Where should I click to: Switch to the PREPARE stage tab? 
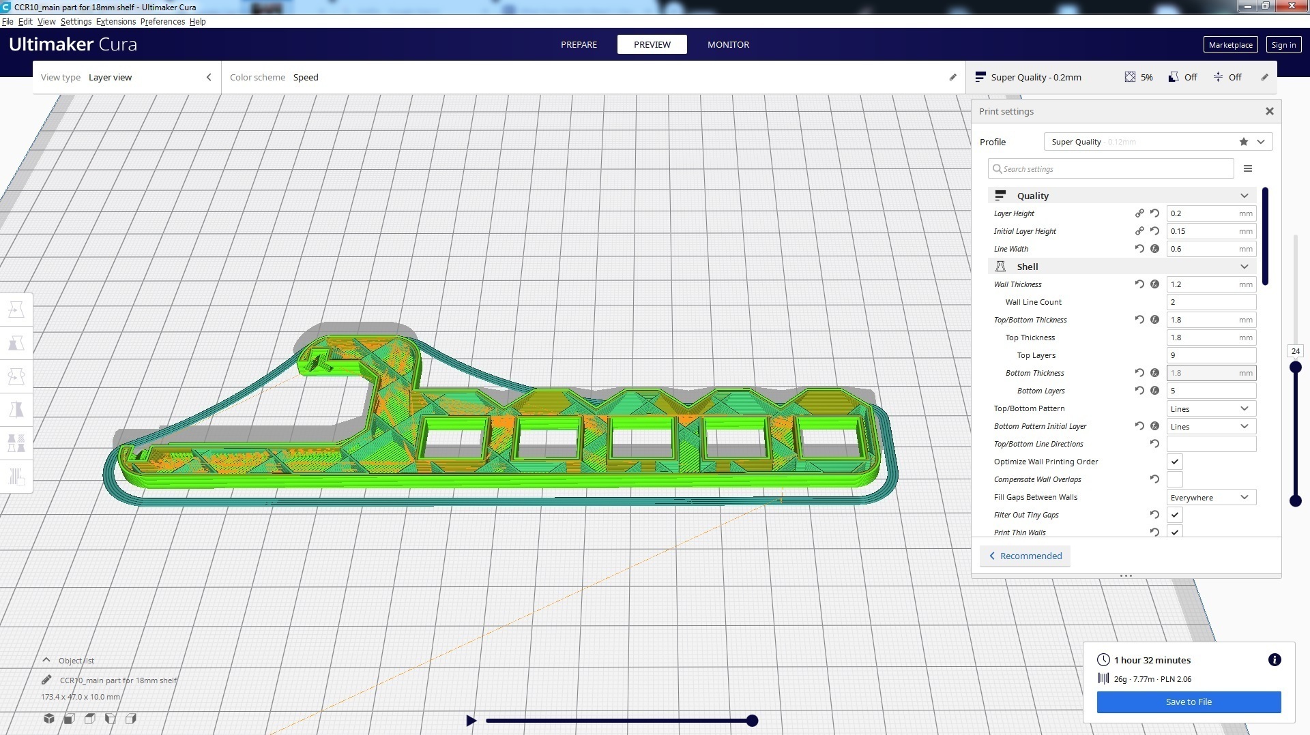point(579,44)
